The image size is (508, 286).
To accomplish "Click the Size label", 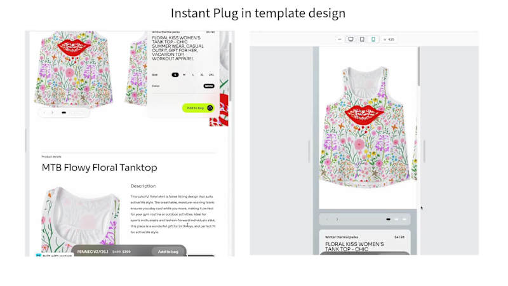I will pos(155,74).
